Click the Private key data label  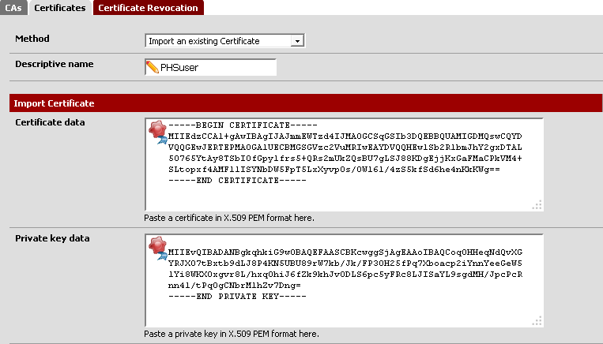pos(52,238)
